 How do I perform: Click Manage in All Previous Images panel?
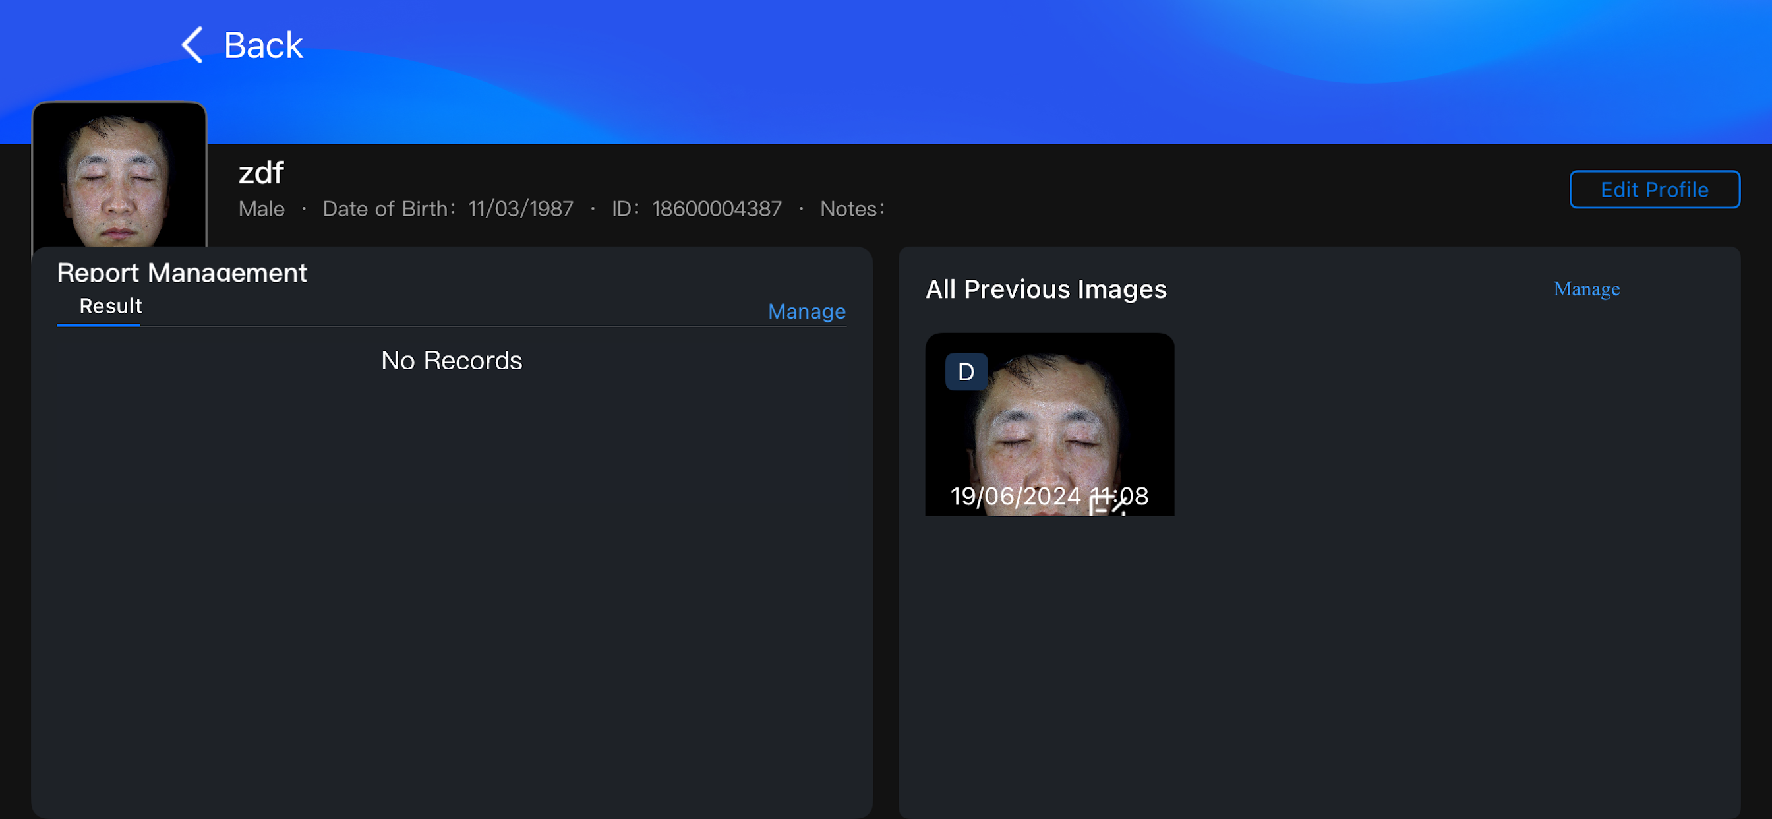tap(1586, 289)
